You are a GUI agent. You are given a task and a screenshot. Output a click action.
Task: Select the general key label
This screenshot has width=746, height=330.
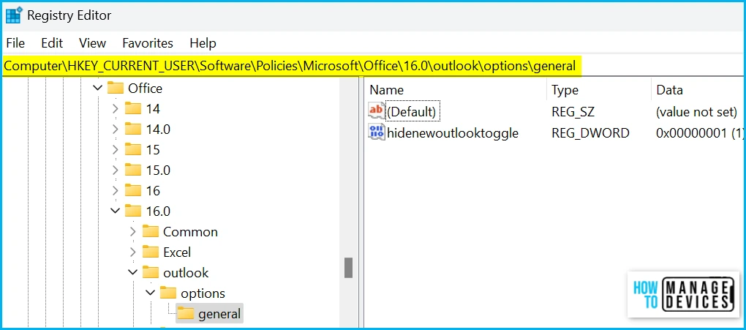click(219, 314)
